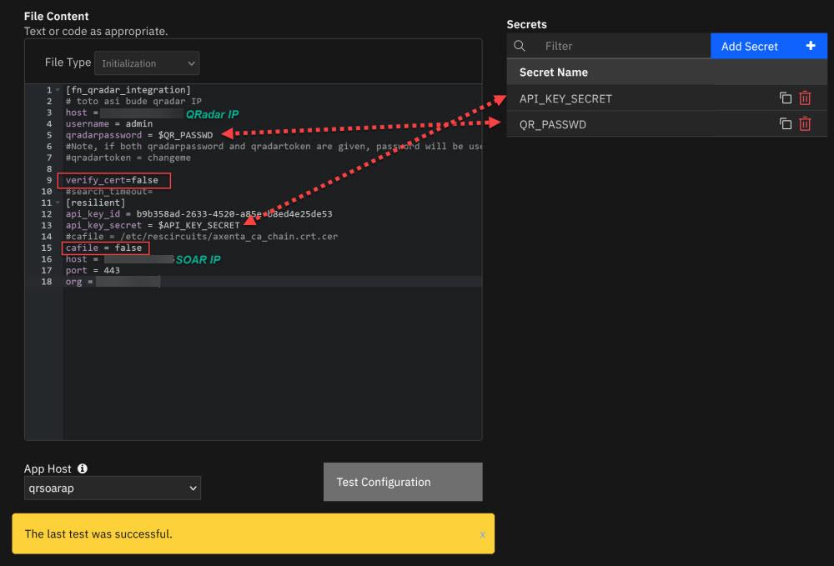Copy the API_KEY_SECRET secret
Viewport: 834px width, 566px height.
(785, 98)
